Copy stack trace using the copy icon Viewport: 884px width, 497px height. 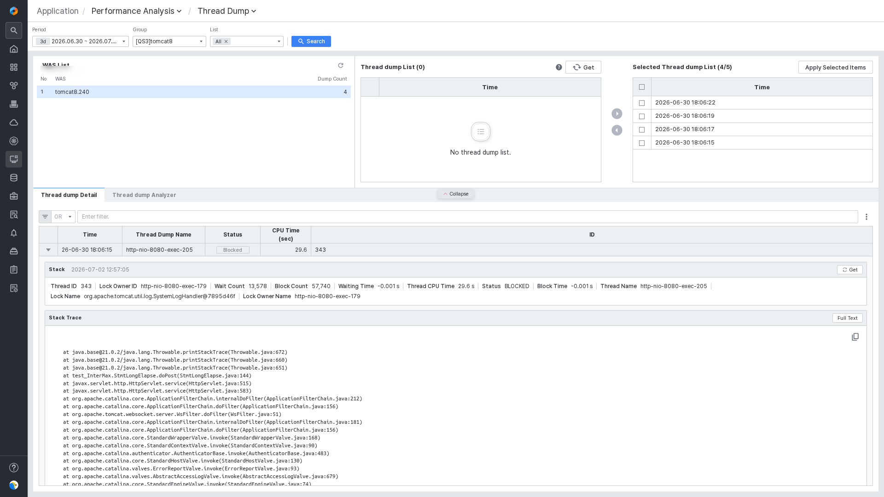[855, 337]
